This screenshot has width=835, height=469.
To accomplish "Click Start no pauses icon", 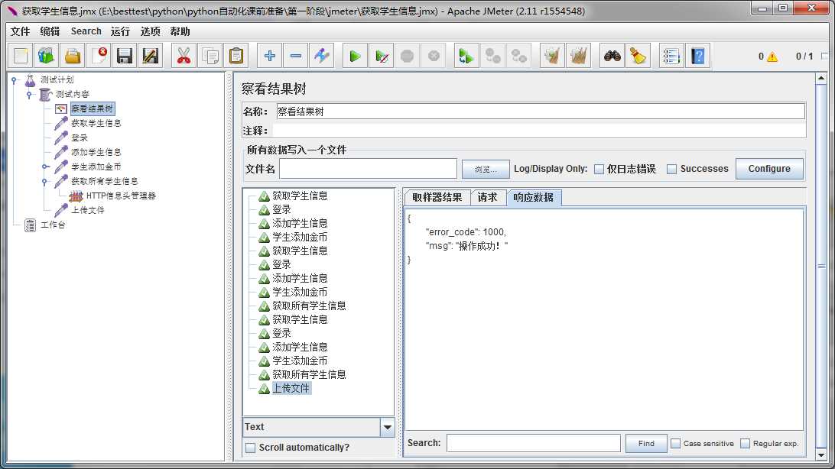I will [x=382, y=56].
